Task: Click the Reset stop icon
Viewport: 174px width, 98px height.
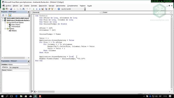Action: (40, 9)
